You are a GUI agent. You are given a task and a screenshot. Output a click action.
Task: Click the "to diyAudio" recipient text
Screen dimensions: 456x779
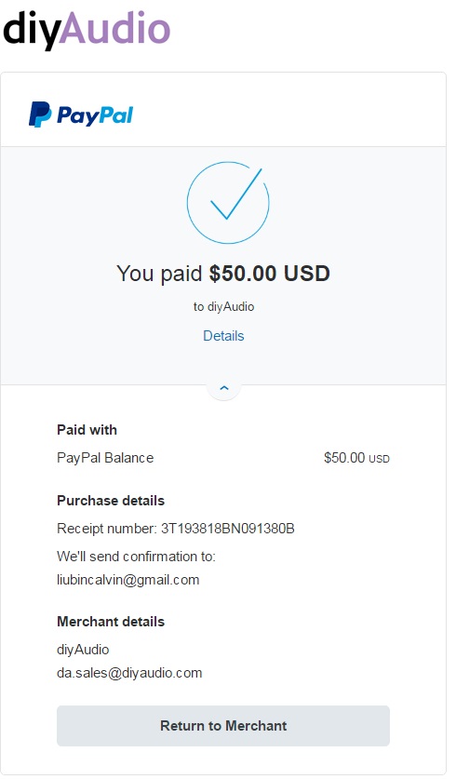click(223, 306)
